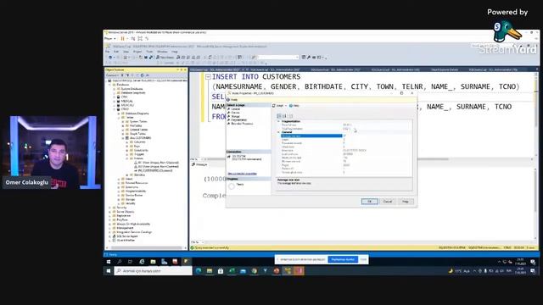Collapse the Databases node in Object Explorer
The image size is (543, 305).
point(110,85)
